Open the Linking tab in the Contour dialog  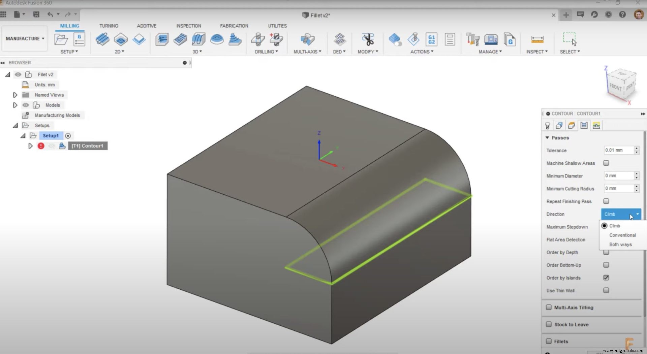pos(596,125)
